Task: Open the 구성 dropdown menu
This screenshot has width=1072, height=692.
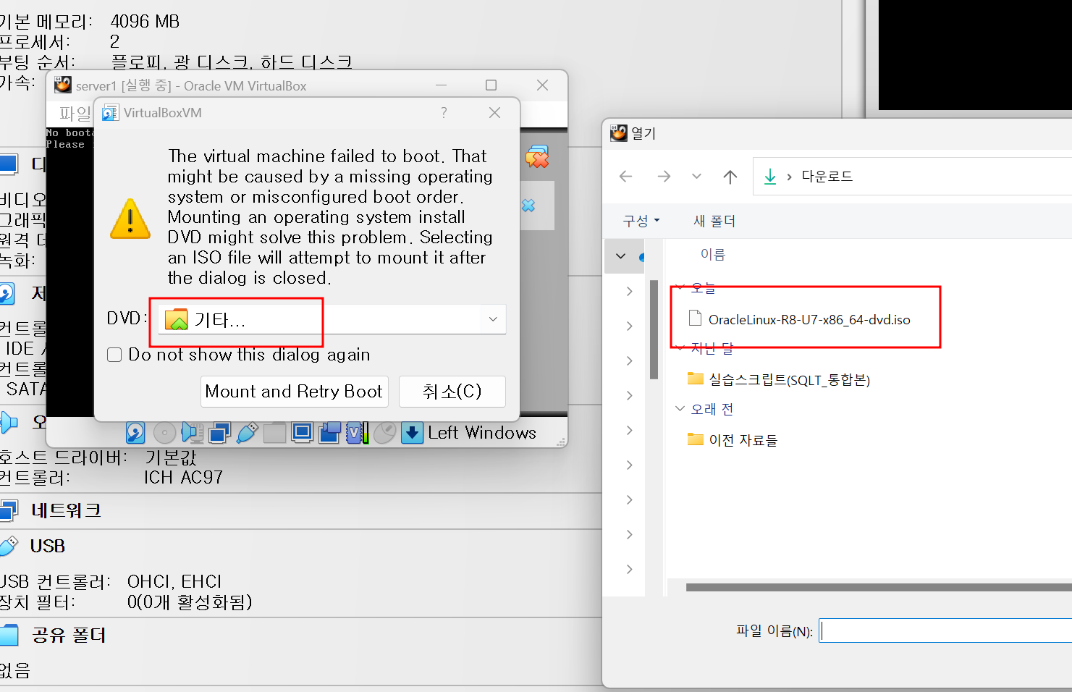Action: point(641,221)
